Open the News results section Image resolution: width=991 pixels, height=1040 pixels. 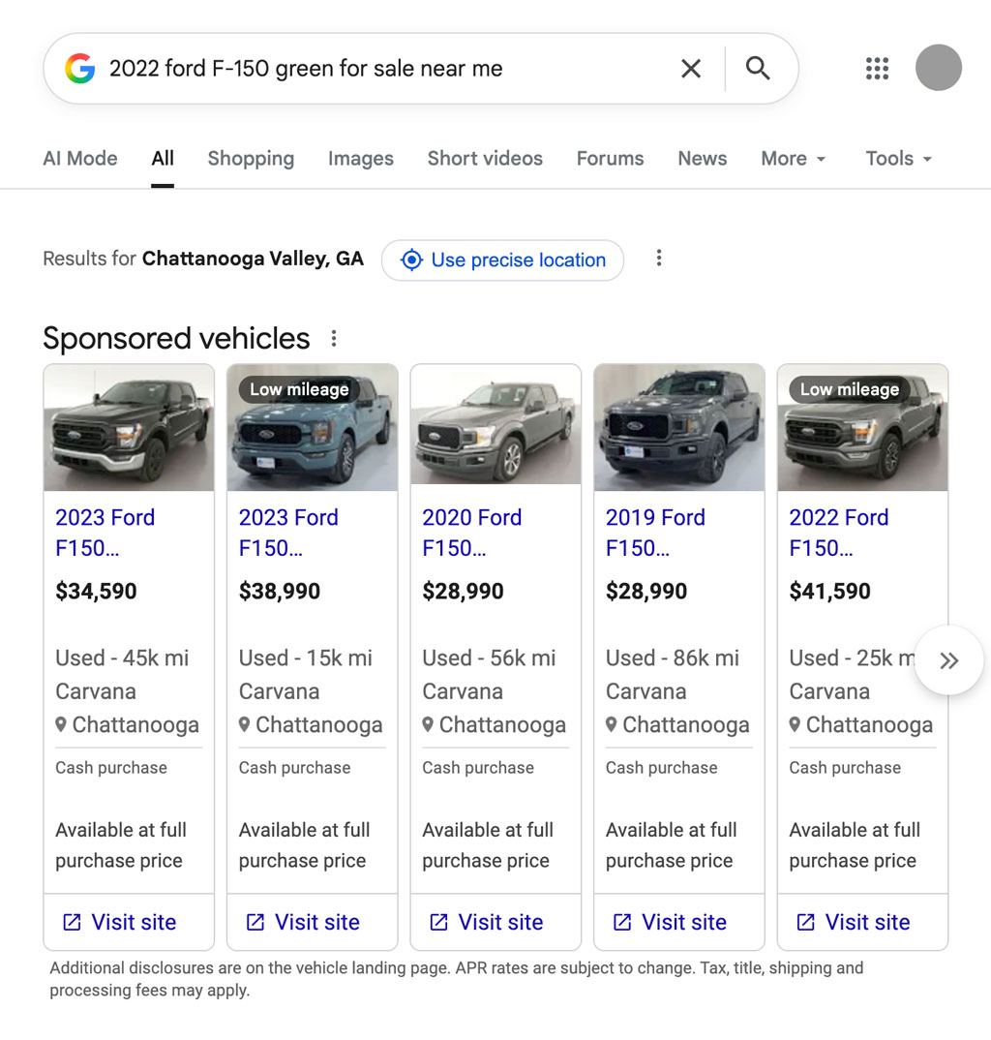coord(702,158)
